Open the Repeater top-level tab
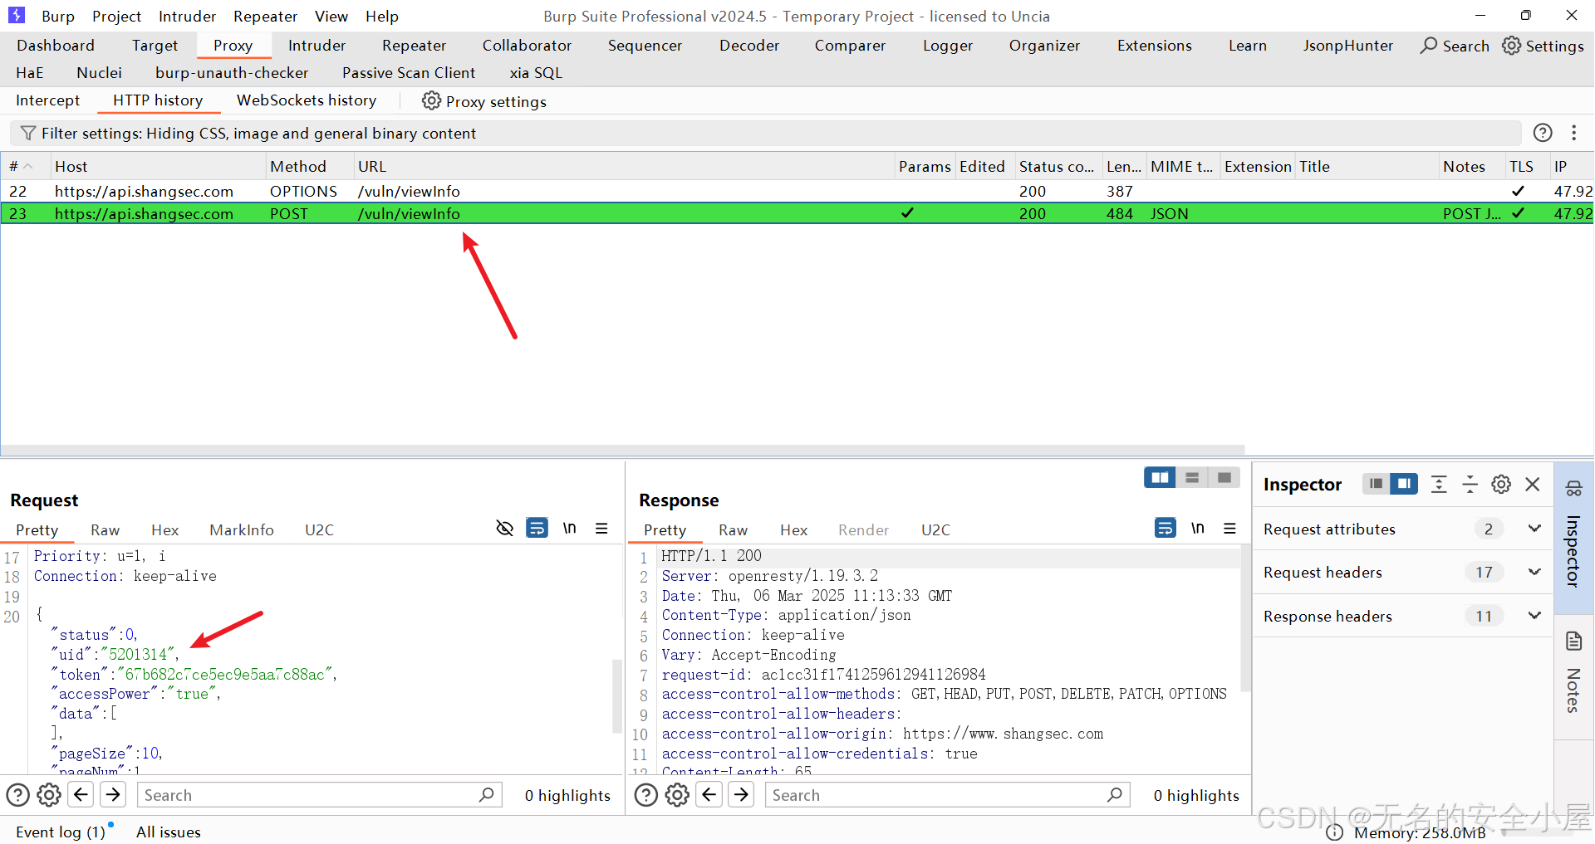 (414, 46)
